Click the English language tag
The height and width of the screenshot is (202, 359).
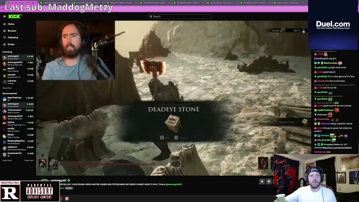point(69,188)
